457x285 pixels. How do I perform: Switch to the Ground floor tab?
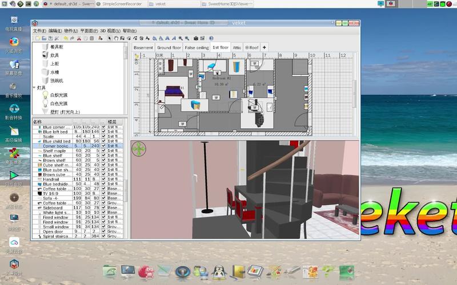[x=169, y=47]
